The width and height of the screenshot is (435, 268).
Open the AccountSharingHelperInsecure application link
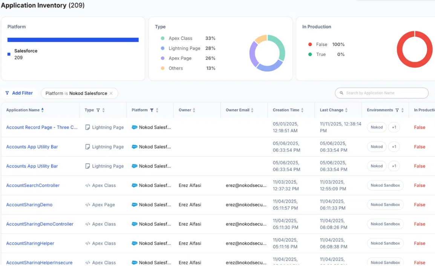tap(40, 262)
